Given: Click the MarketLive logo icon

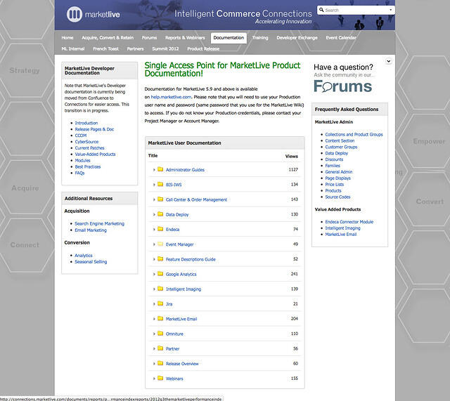Looking at the screenshot, I should click(75, 14).
